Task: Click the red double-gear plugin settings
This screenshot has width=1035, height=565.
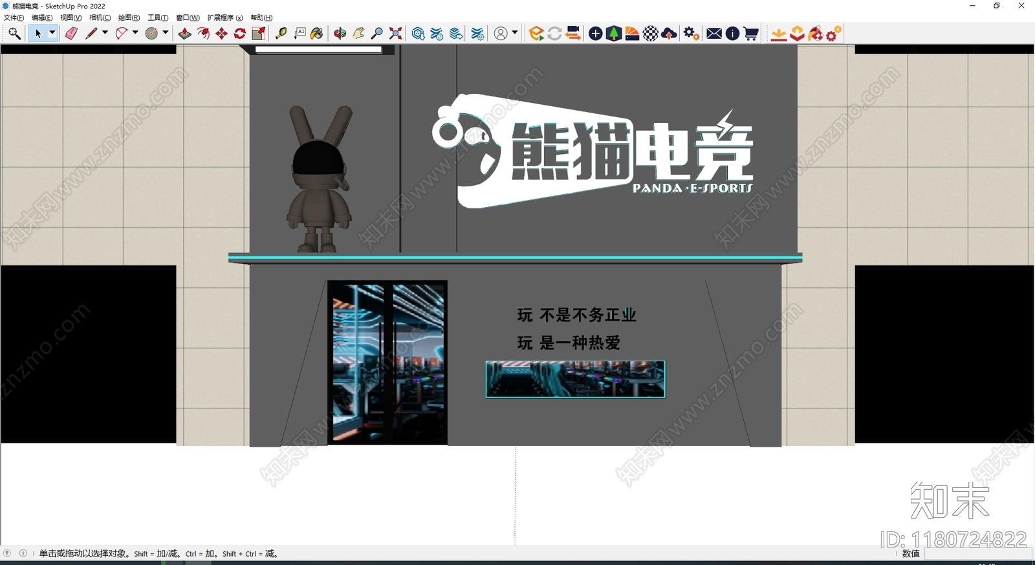Action: click(x=834, y=33)
